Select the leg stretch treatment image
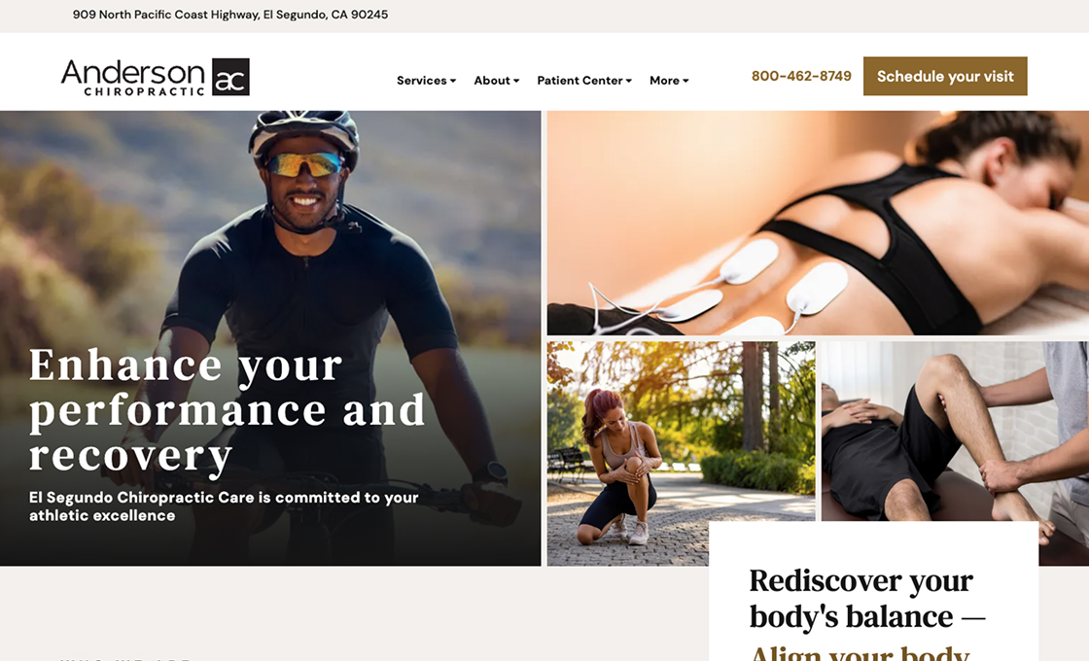The height and width of the screenshot is (661, 1089). pos(955,431)
